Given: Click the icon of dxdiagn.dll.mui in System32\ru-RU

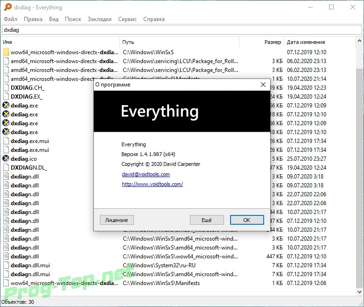Looking at the screenshot, I should pos(6,265).
